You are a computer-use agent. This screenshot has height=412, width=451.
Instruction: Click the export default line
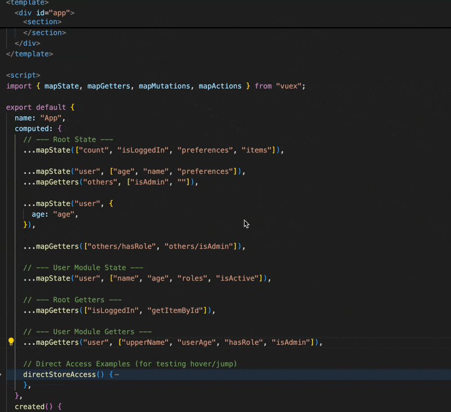pos(40,107)
